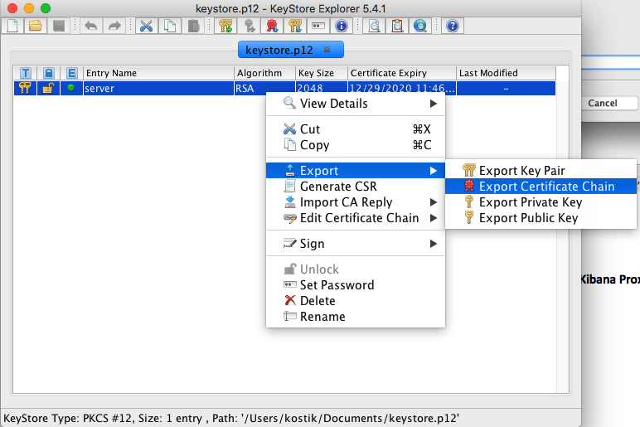Select Export Private Key
The image size is (640, 427).
(541, 202)
